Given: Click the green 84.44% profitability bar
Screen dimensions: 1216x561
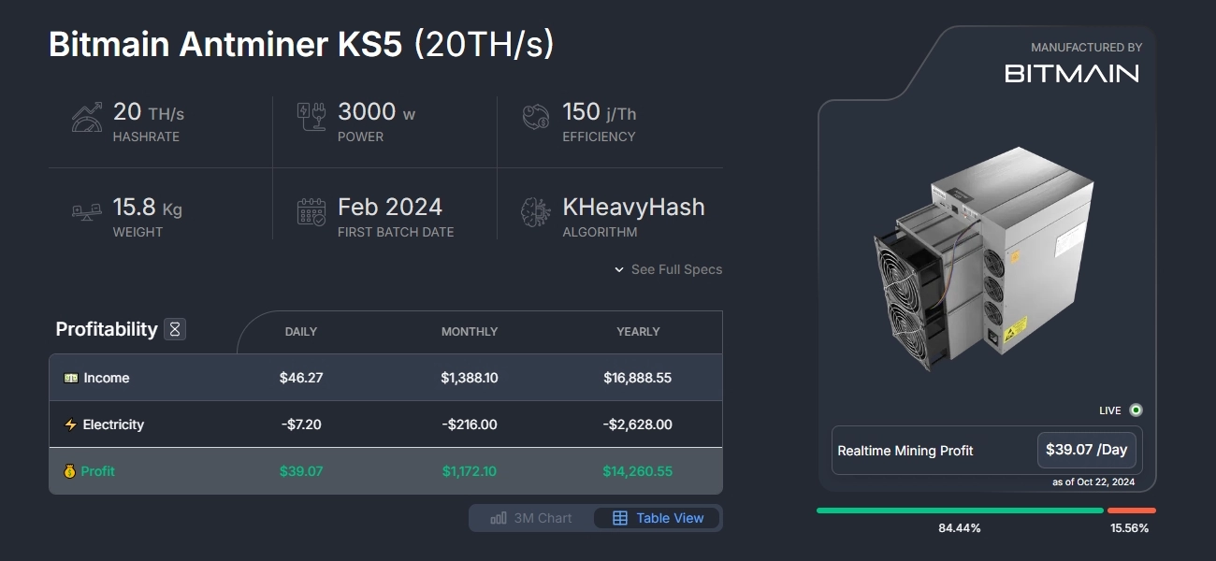Looking at the screenshot, I should (959, 511).
